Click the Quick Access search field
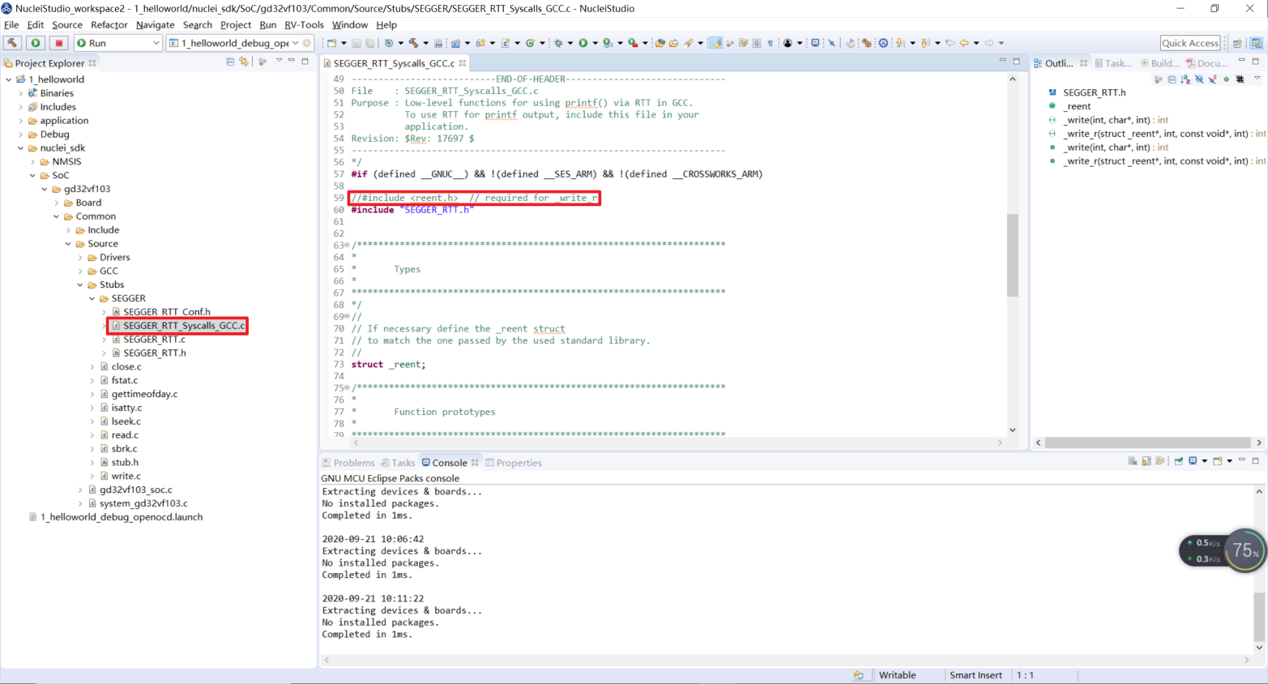This screenshot has width=1268, height=684. [1189, 43]
